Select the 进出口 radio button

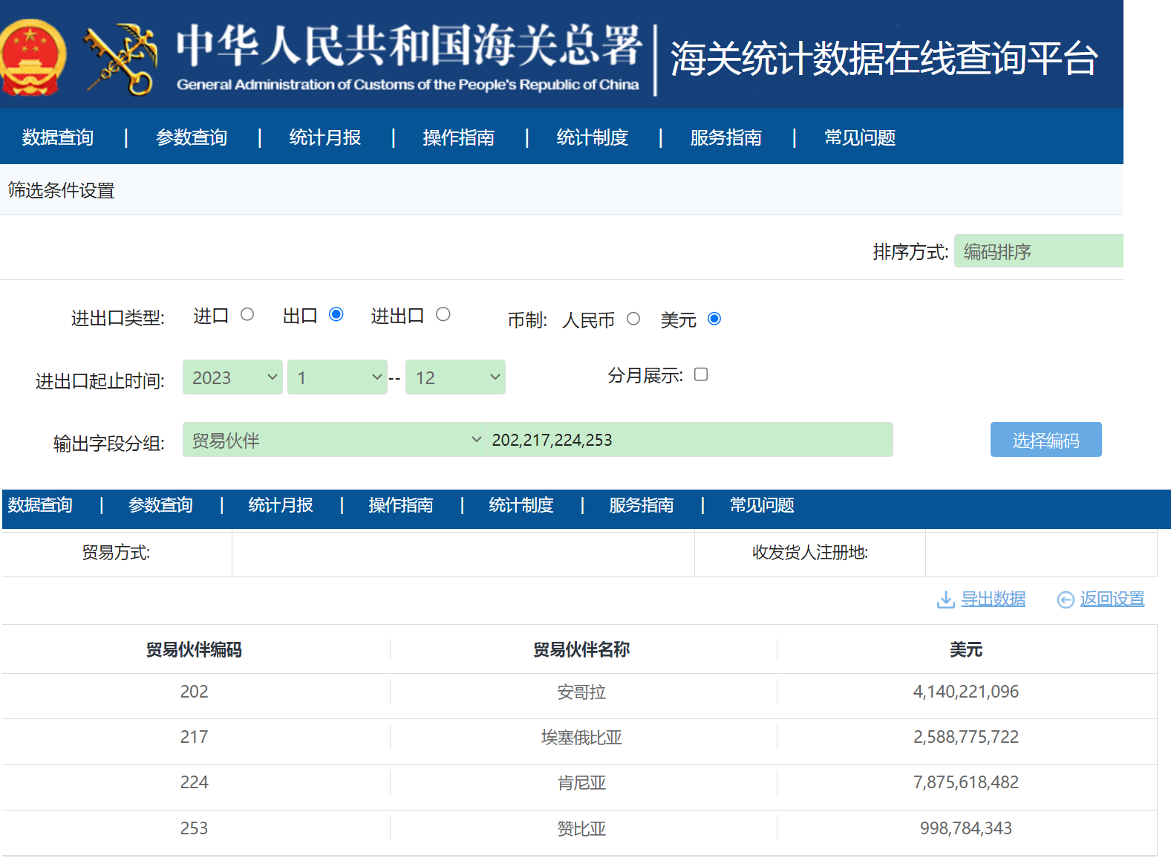coord(443,314)
